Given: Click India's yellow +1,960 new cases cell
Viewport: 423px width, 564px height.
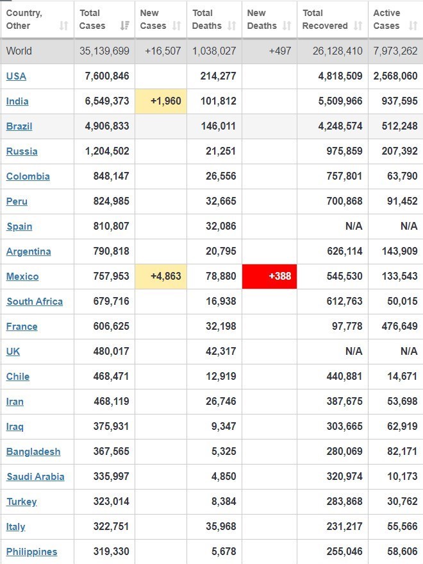Looking at the screenshot, I should coord(160,101).
